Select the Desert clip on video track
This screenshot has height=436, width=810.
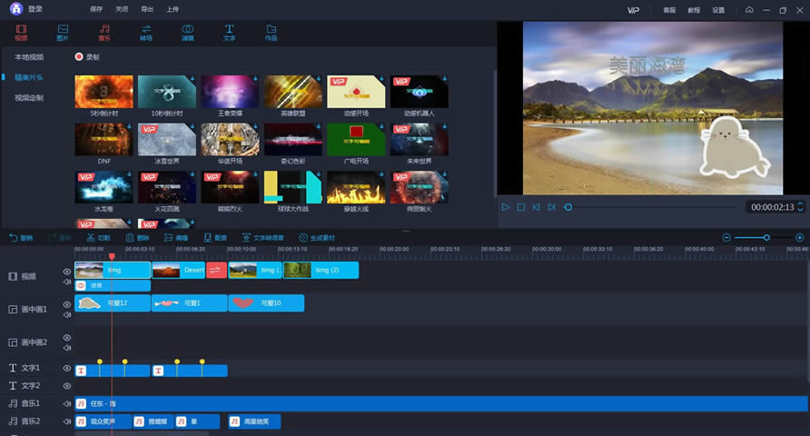point(178,270)
